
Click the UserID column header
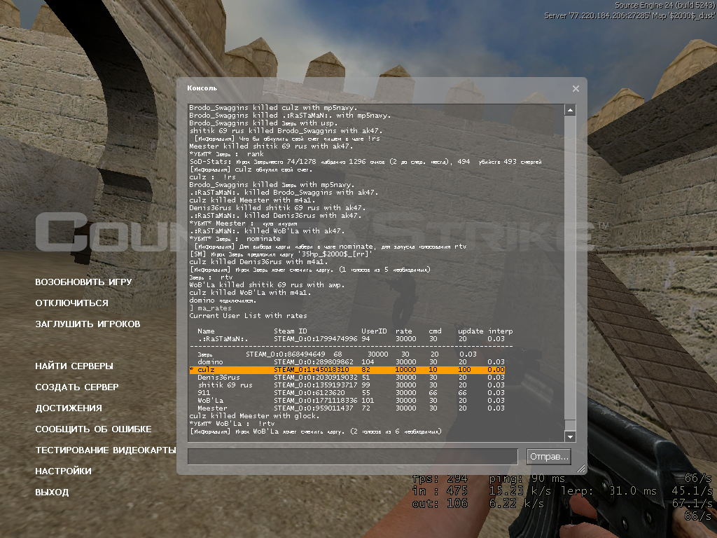pyautogui.click(x=374, y=331)
